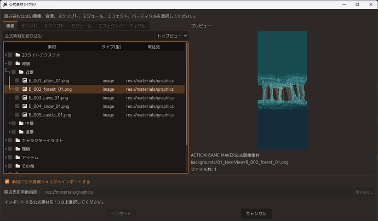Click the キャンセル button
The height and width of the screenshot is (221, 378).
pos(256,213)
